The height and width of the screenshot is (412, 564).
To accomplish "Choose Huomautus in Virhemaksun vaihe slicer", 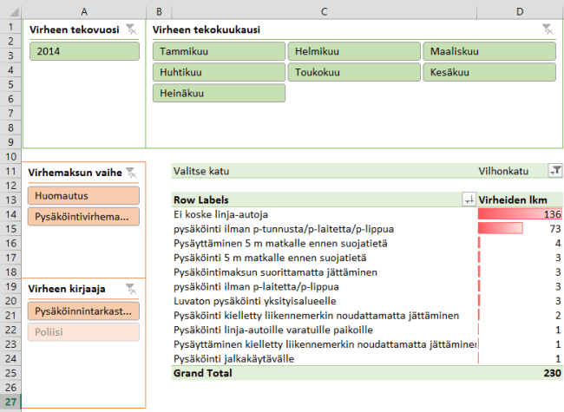I will (84, 195).
